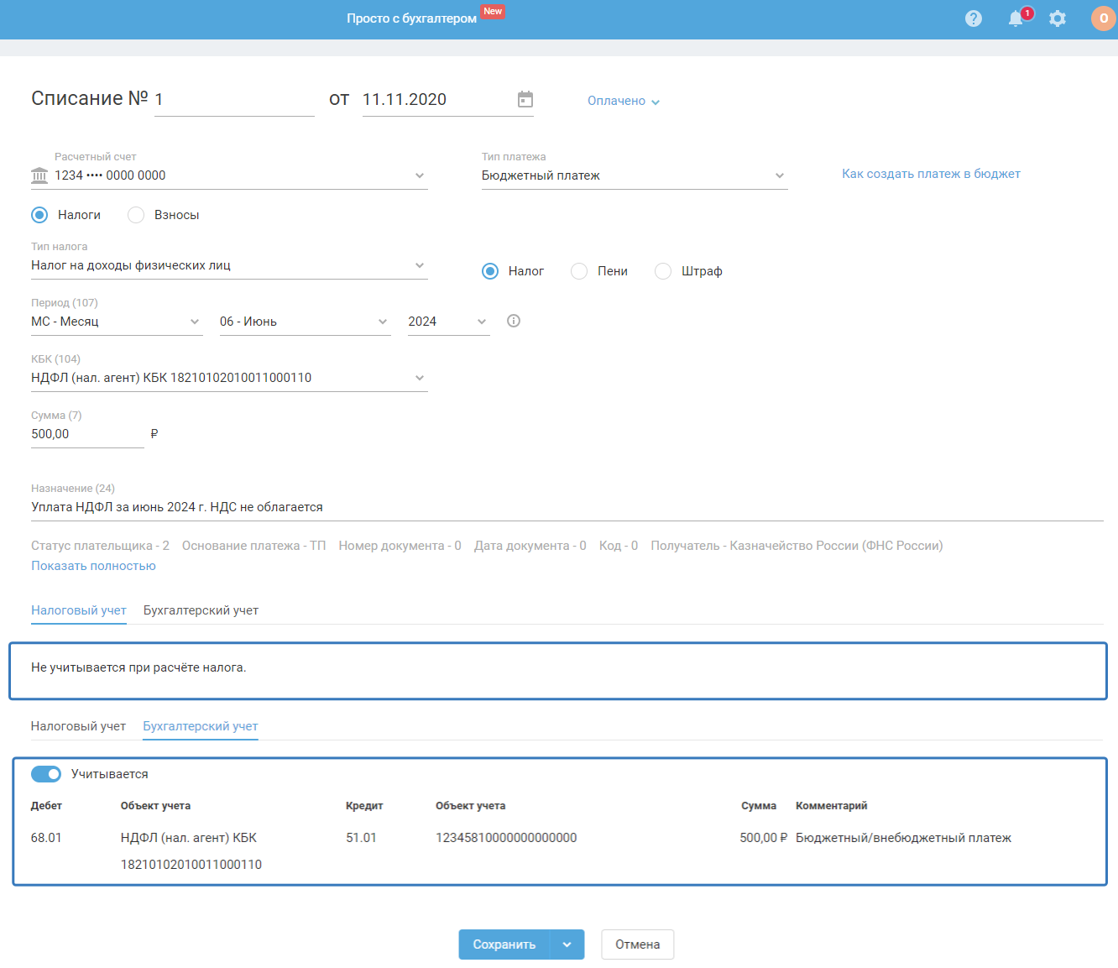Open the Сохранить split-button arrow

click(x=567, y=944)
